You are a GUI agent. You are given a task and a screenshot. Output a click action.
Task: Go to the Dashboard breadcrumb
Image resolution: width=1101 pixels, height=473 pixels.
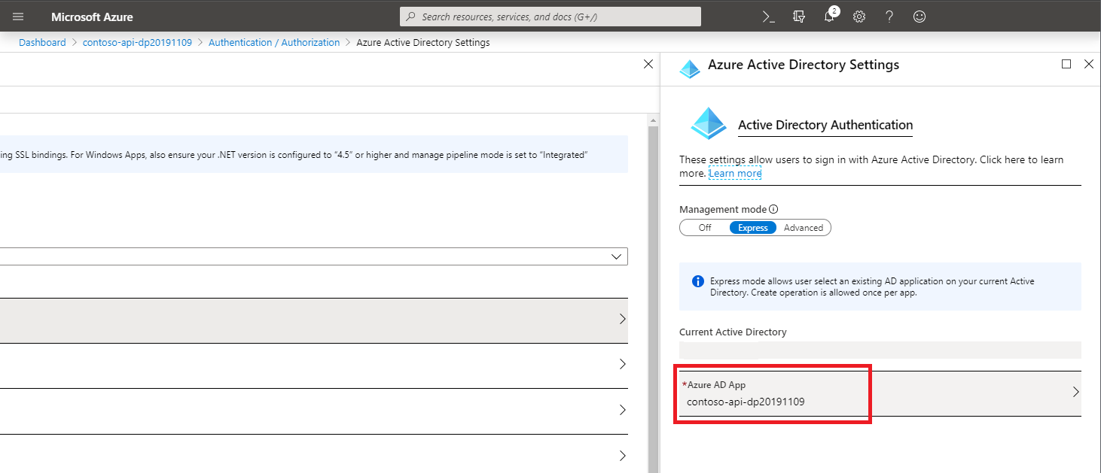coord(42,42)
